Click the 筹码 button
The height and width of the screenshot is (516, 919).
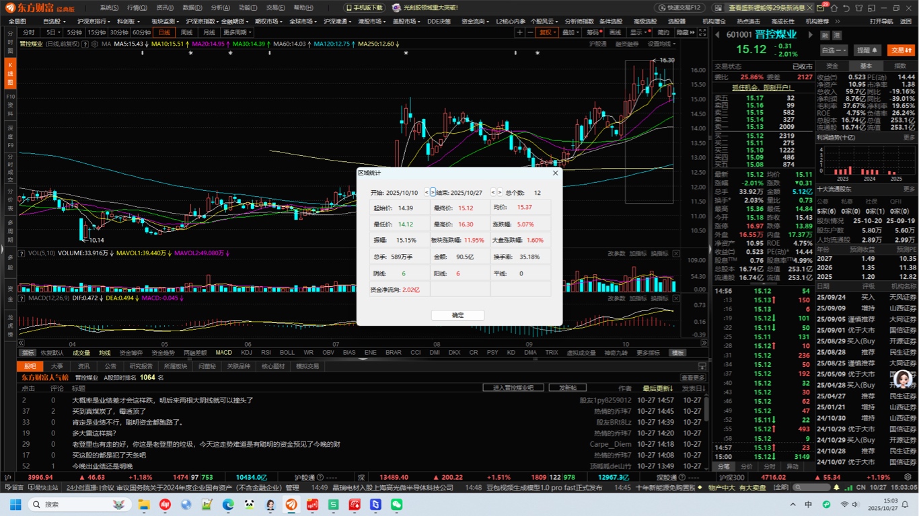pos(593,32)
